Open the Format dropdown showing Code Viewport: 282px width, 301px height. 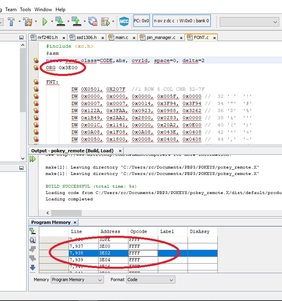pyautogui.click(x=150, y=280)
